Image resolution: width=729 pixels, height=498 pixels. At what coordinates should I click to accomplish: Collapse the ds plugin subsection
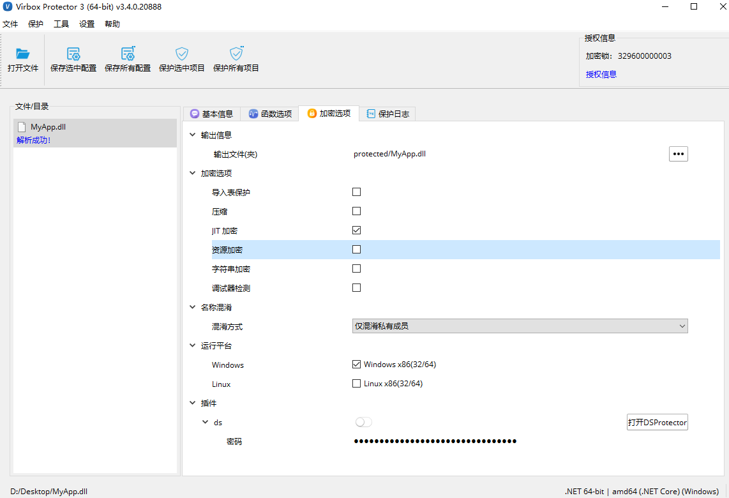click(205, 422)
